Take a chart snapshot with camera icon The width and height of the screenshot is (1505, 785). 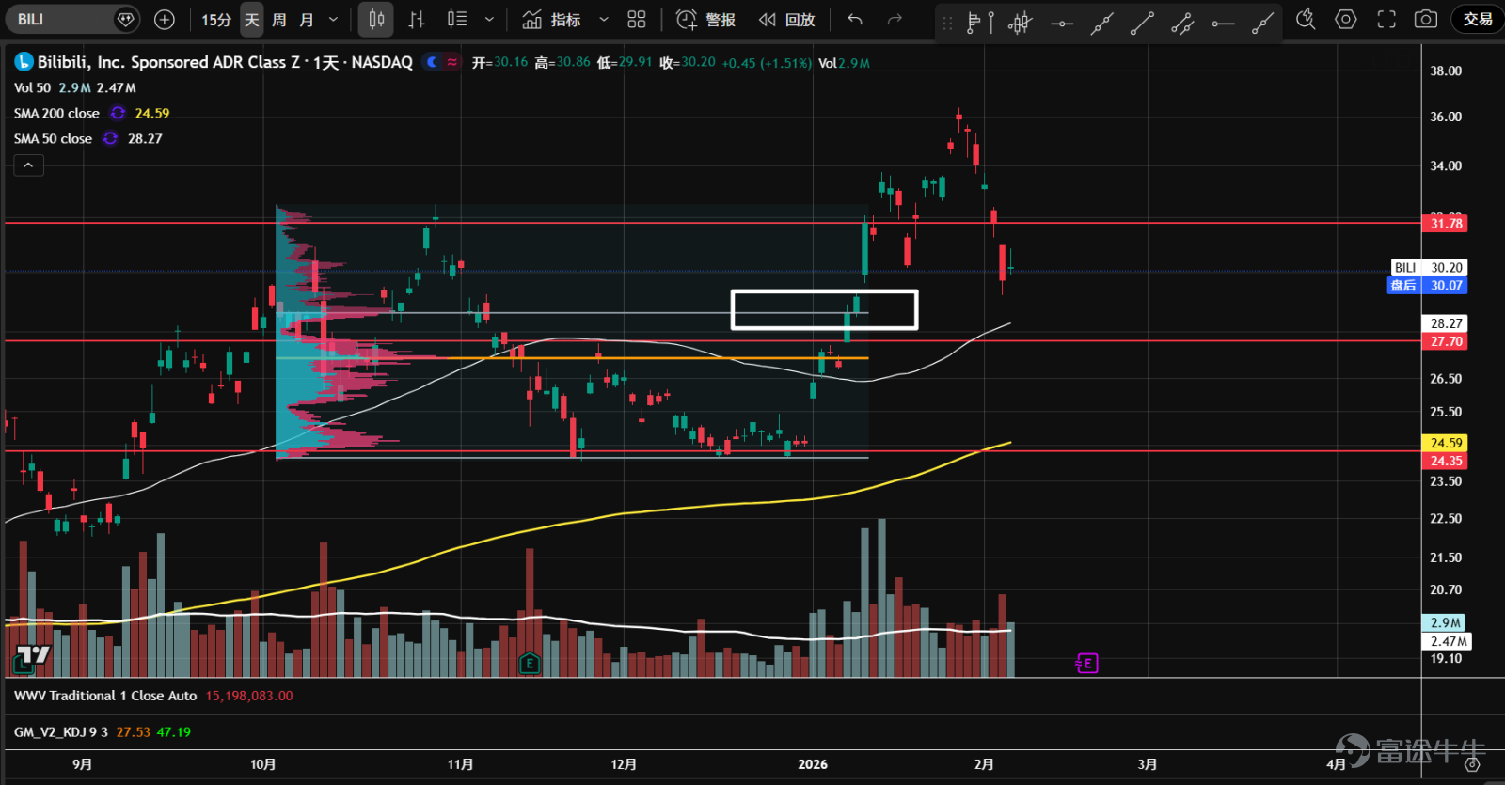click(x=1426, y=19)
